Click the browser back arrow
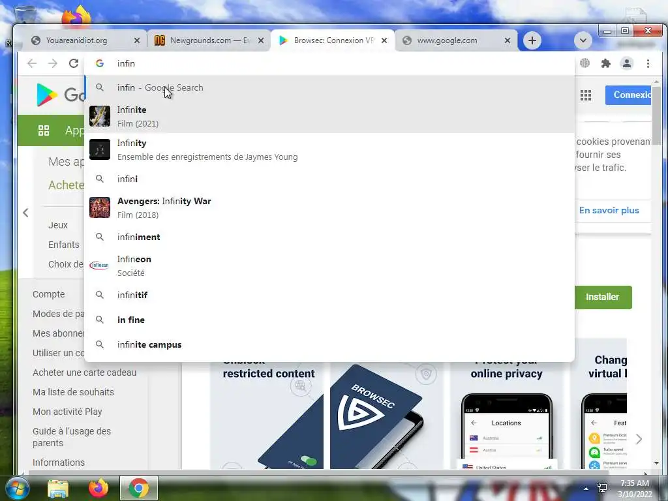This screenshot has width=668, height=501. [32, 63]
